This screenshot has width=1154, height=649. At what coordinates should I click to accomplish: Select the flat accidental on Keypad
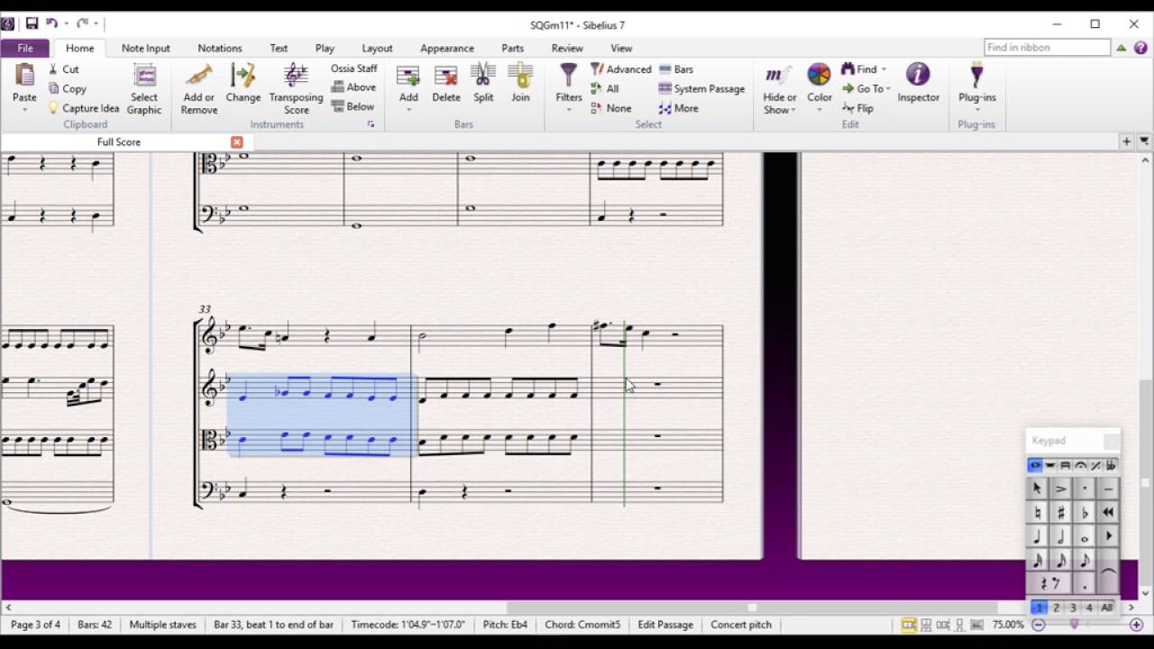[x=1085, y=512]
